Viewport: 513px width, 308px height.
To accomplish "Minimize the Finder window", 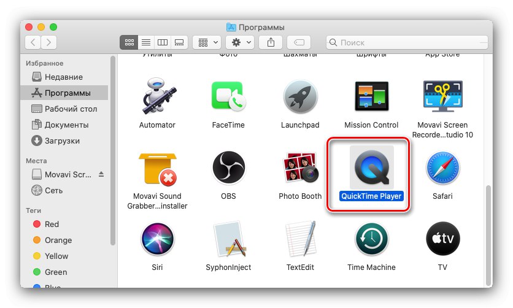I will pyautogui.click(x=41, y=27).
